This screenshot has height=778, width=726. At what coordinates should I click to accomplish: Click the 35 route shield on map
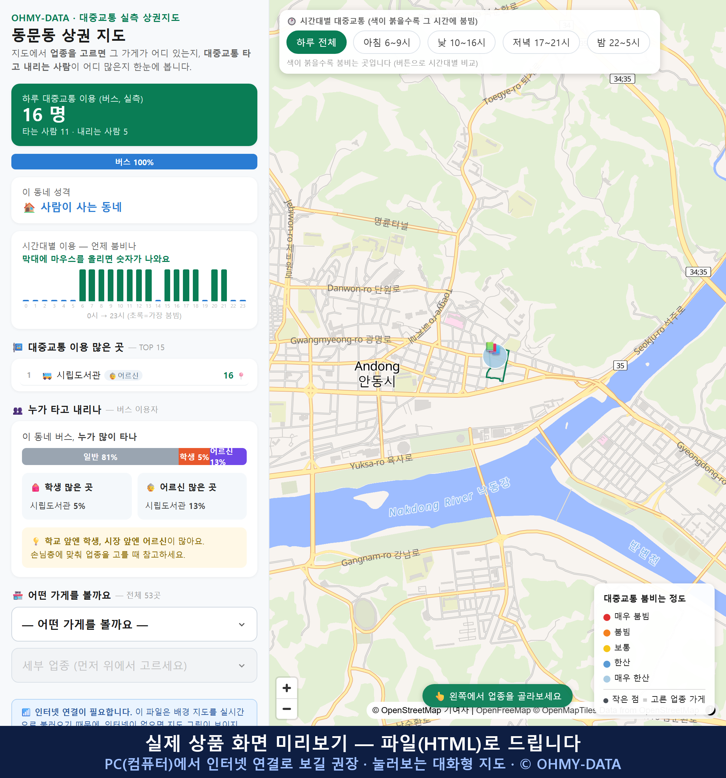click(620, 365)
